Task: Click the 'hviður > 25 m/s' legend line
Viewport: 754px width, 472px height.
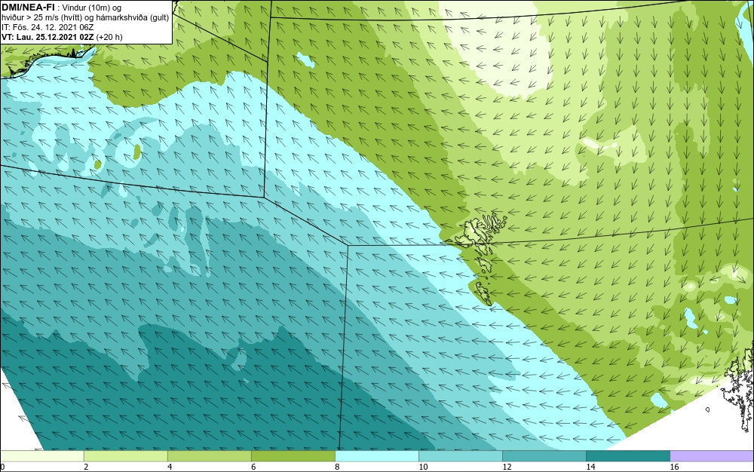Action: coord(85,18)
